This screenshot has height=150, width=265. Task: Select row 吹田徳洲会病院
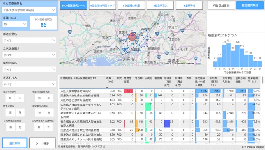[x=160, y=130]
